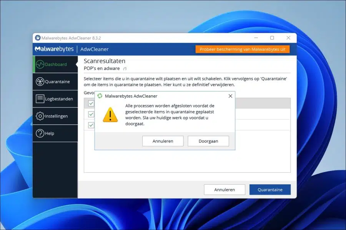Click the AdwCleaner label in the header

[x=95, y=49]
